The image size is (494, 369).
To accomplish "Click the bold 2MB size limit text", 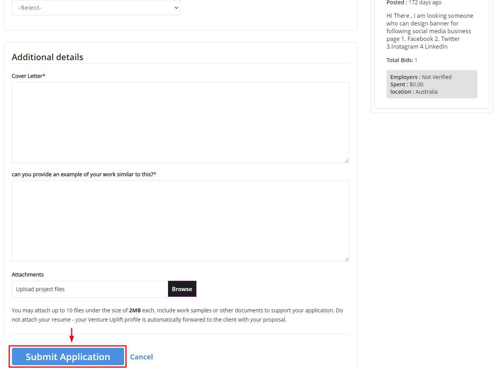I will click(x=135, y=310).
